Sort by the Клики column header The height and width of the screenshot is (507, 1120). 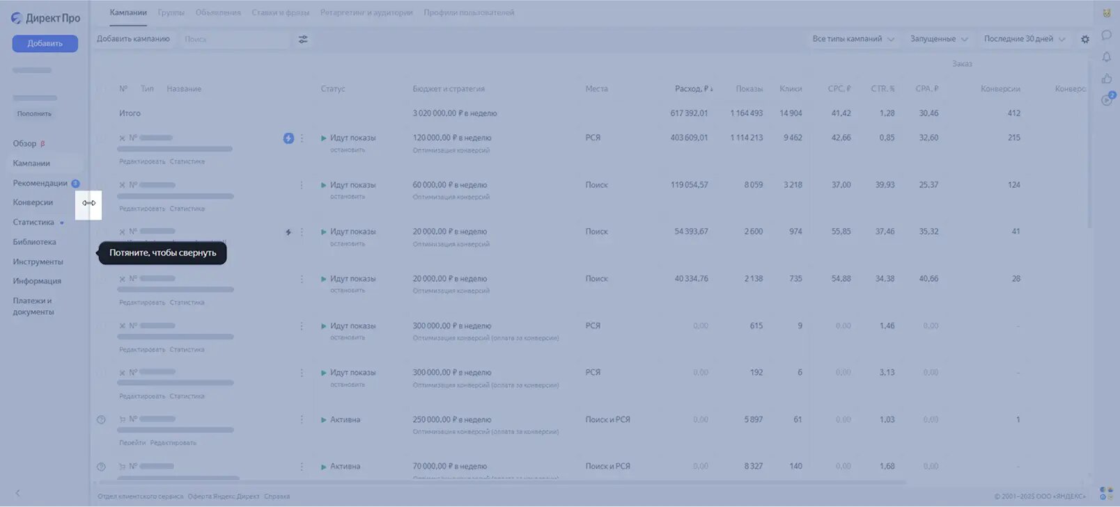[x=791, y=89]
